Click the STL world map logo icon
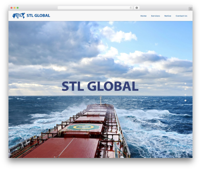 18,16
